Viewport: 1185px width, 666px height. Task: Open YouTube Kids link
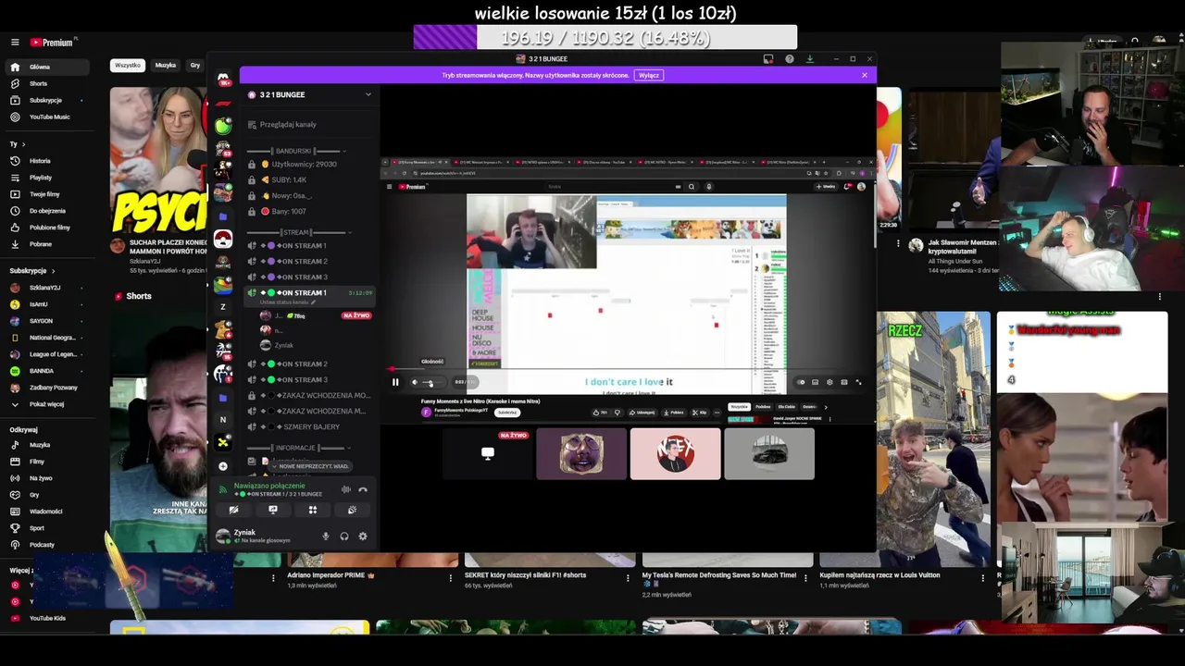point(47,618)
